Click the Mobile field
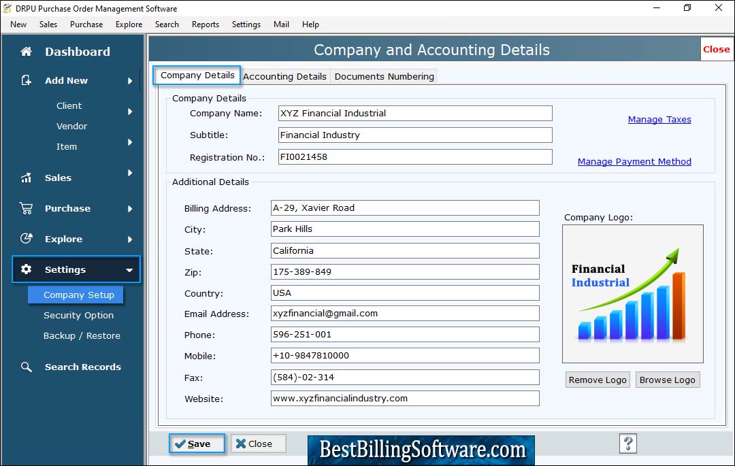 point(405,356)
